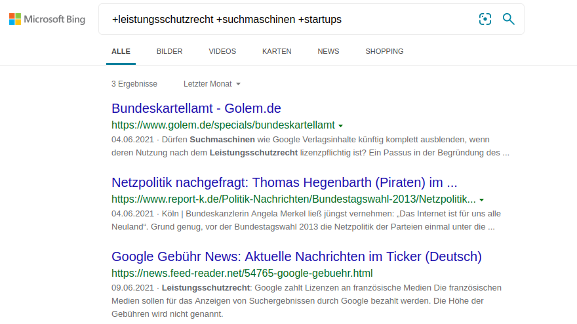577x324 pixels.
Task: Click the magnifier search icon
Action: tap(509, 19)
